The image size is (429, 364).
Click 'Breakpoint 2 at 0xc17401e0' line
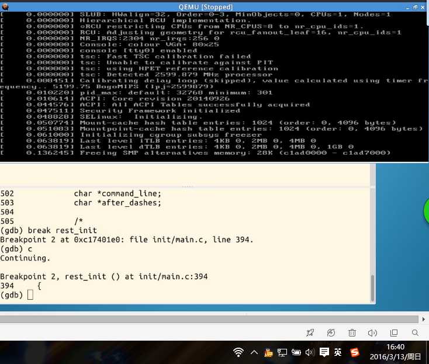127,240
